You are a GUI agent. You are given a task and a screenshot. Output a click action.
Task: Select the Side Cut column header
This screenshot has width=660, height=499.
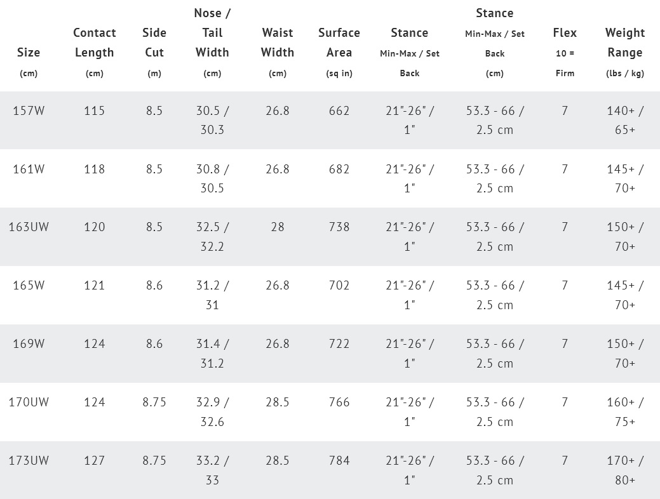click(x=154, y=43)
